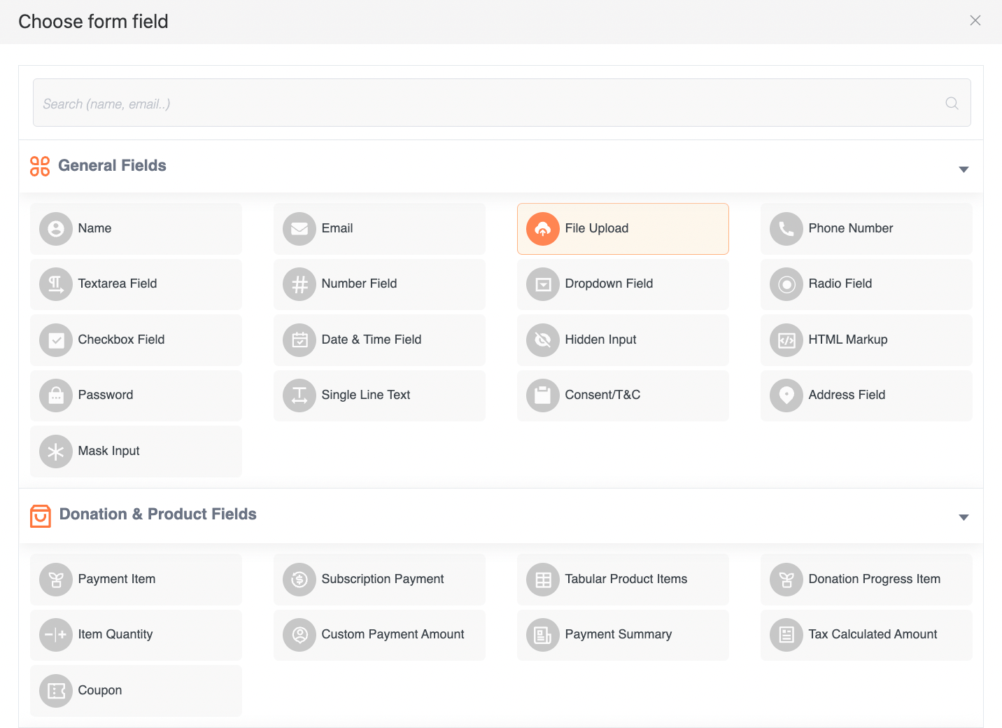Select the Phone Number handset icon
Viewport: 1002px width, 728px height.
coord(786,229)
